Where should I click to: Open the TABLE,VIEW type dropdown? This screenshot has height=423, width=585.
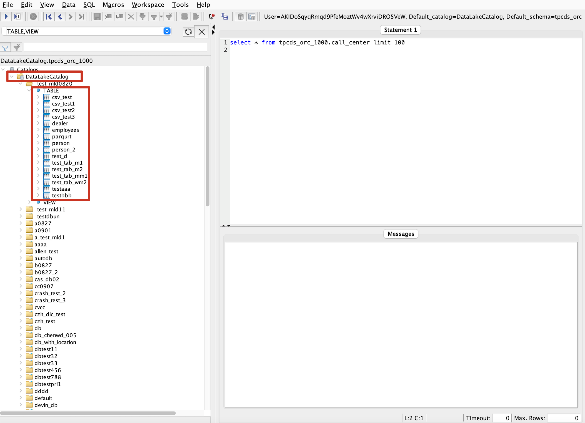coord(167,31)
